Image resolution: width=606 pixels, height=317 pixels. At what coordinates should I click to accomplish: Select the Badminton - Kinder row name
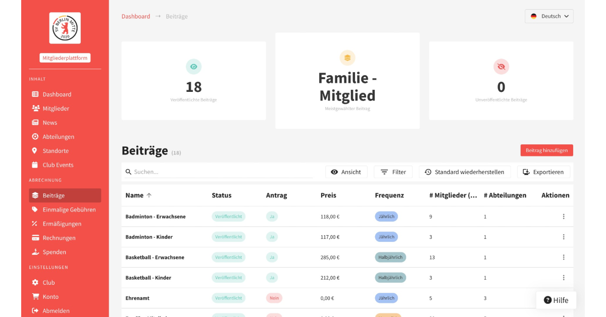pos(149,237)
